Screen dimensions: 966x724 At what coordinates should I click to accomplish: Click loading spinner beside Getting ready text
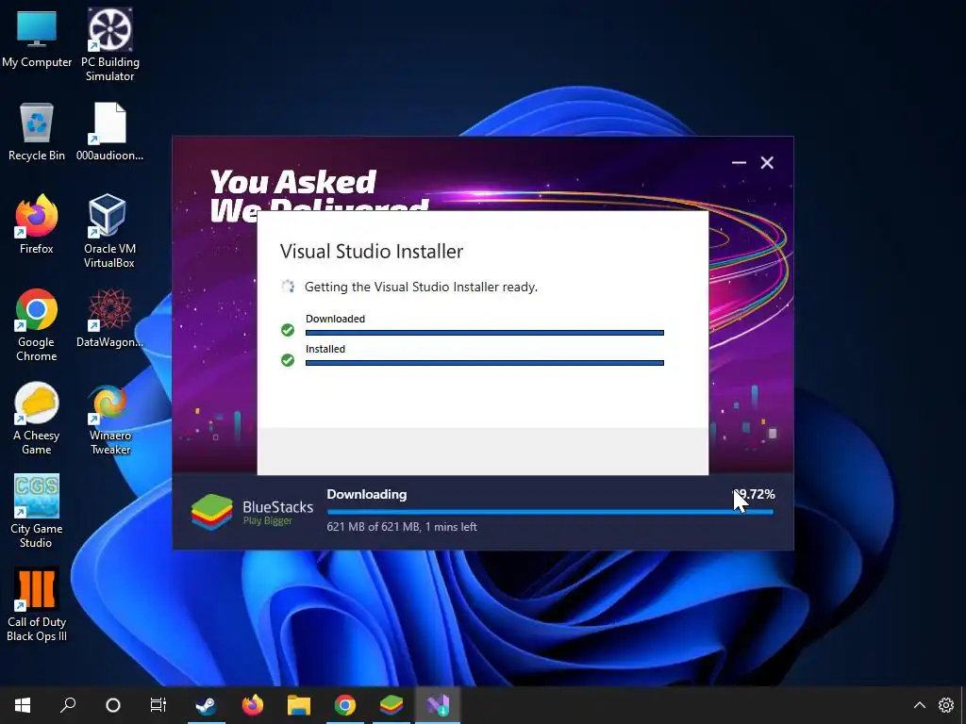click(x=288, y=287)
